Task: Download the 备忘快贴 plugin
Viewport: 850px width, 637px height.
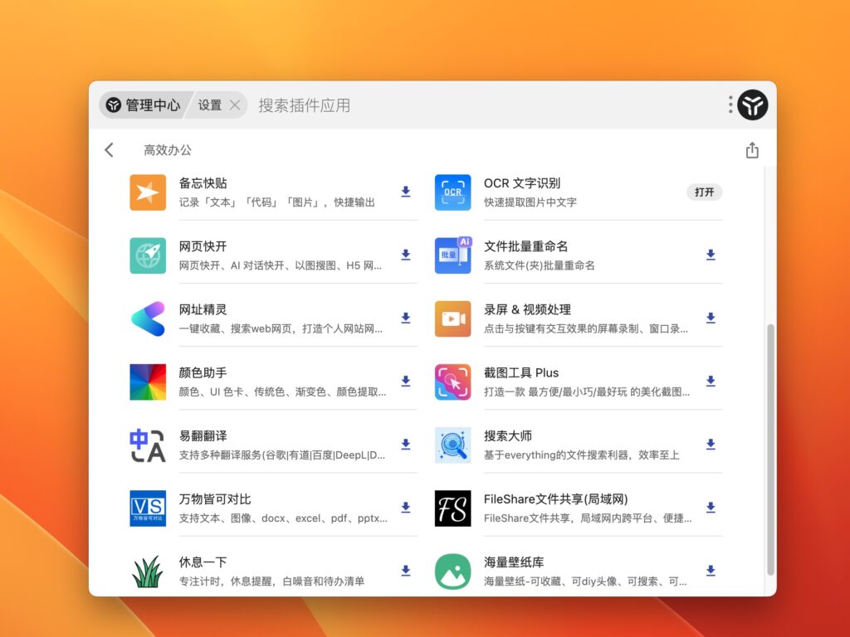Action: (x=406, y=192)
